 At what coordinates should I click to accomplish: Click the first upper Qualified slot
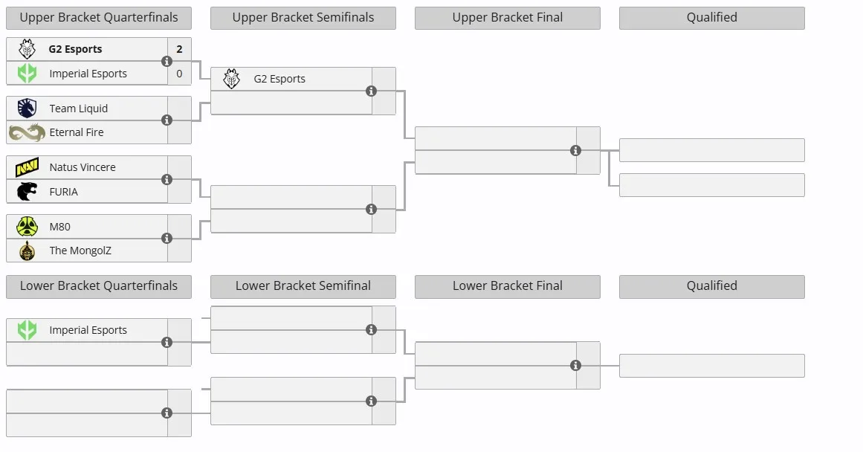tap(711, 150)
